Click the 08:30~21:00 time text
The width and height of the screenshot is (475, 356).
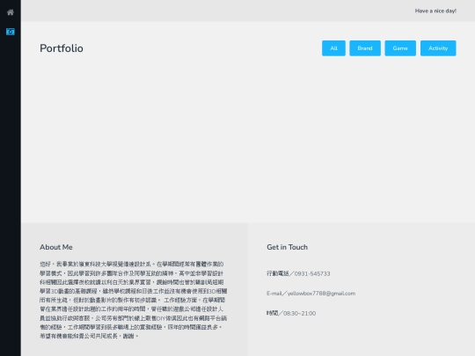[299, 313]
